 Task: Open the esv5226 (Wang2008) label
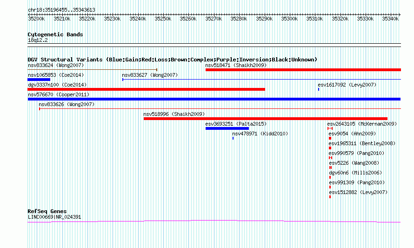click(354, 163)
